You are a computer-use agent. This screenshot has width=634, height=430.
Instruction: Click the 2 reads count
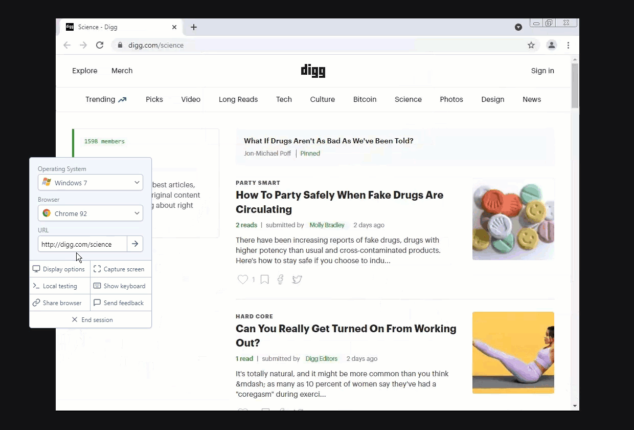tap(246, 225)
